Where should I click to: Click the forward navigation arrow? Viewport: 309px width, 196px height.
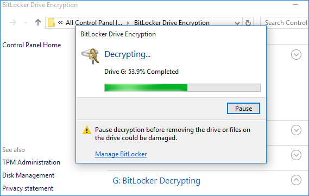[x=13, y=22]
